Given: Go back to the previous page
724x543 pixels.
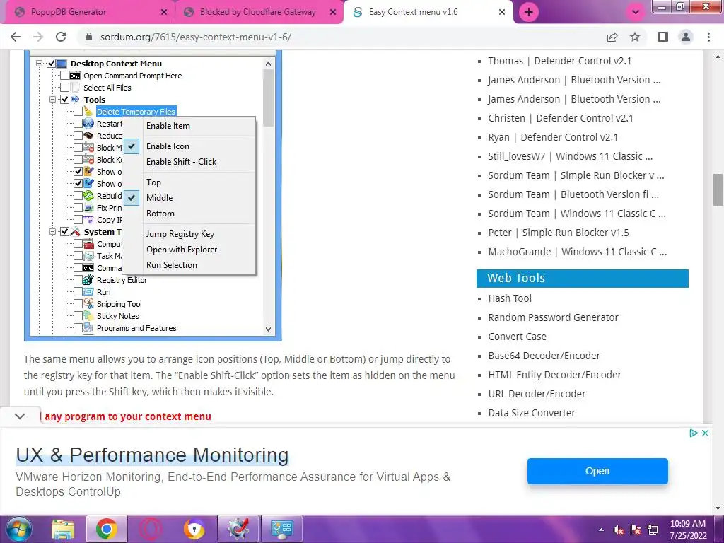Looking at the screenshot, I should coord(16,37).
